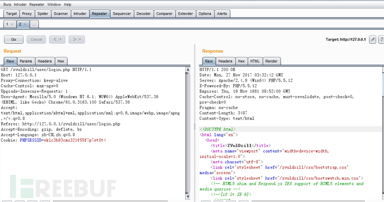Open the Window menu
The width and height of the screenshot is (384, 202).
pos(54,4)
